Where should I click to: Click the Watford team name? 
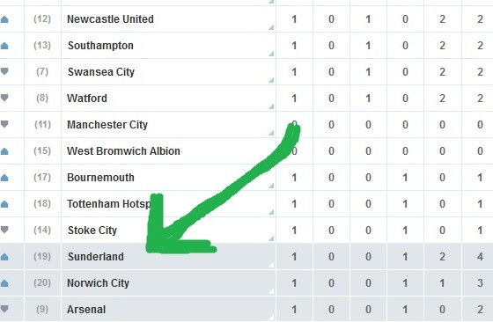(x=87, y=99)
